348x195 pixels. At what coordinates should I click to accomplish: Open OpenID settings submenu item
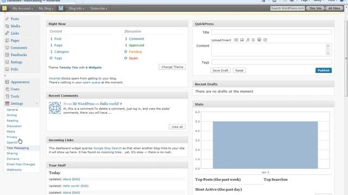pyautogui.click(x=12, y=142)
